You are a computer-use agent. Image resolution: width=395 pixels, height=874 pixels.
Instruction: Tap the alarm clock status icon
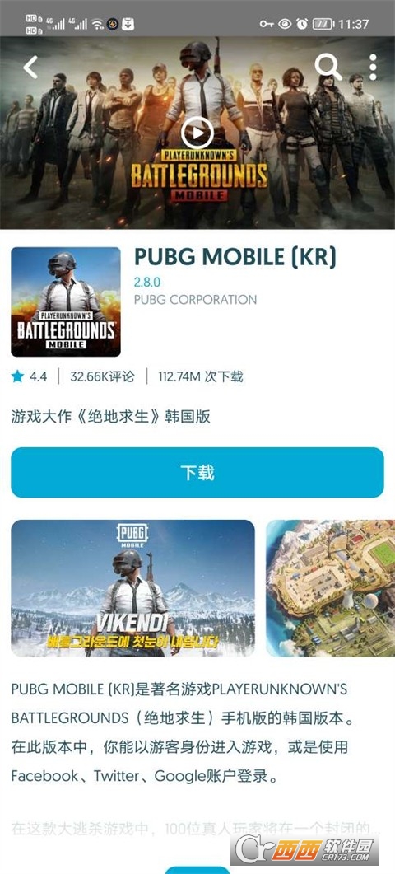[x=302, y=24]
